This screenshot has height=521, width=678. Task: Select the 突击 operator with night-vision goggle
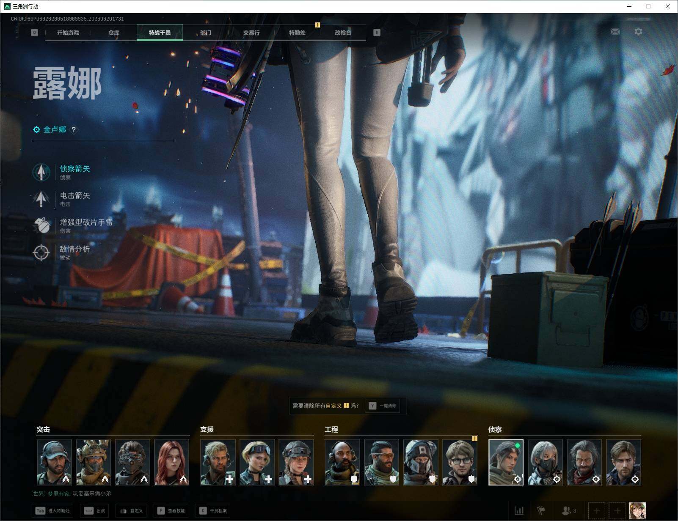132,462
